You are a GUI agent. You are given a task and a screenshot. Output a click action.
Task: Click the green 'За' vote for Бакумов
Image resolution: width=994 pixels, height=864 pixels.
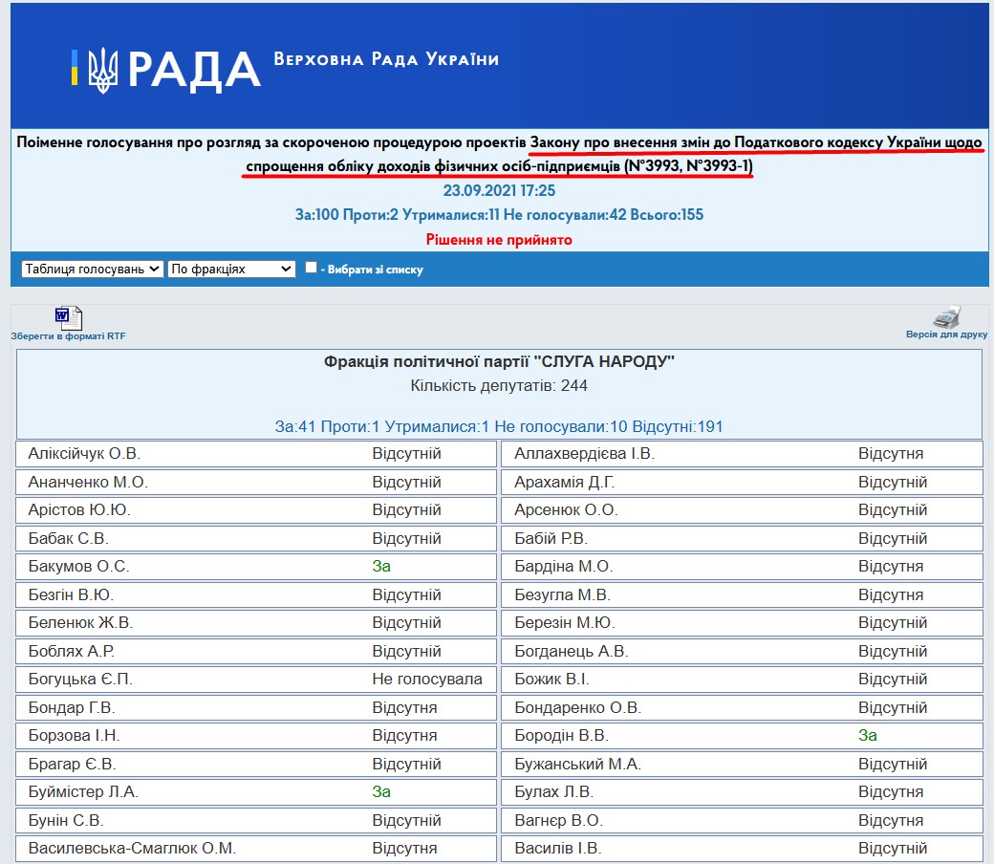click(381, 567)
